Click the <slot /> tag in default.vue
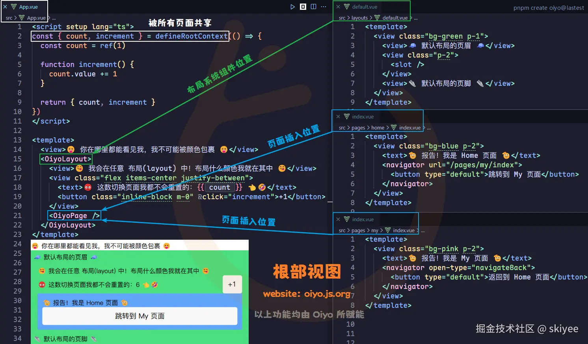 point(408,65)
